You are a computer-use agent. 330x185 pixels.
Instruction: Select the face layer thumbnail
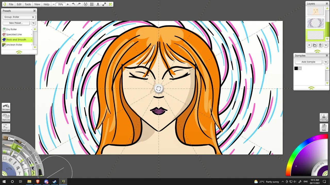(x=316, y=11)
